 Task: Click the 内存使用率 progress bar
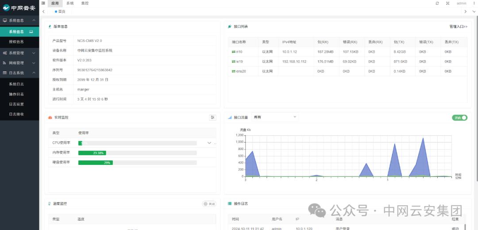coord(137,153)
